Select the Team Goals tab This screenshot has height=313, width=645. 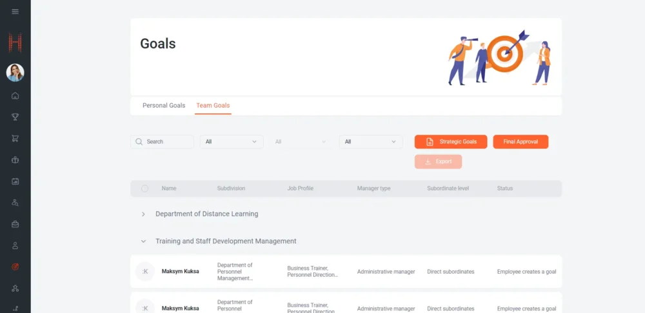click(x=213, y=105)
